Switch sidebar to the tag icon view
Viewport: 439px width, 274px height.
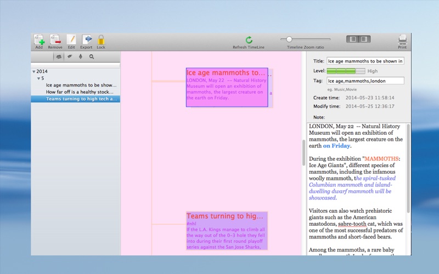[70, 56]
